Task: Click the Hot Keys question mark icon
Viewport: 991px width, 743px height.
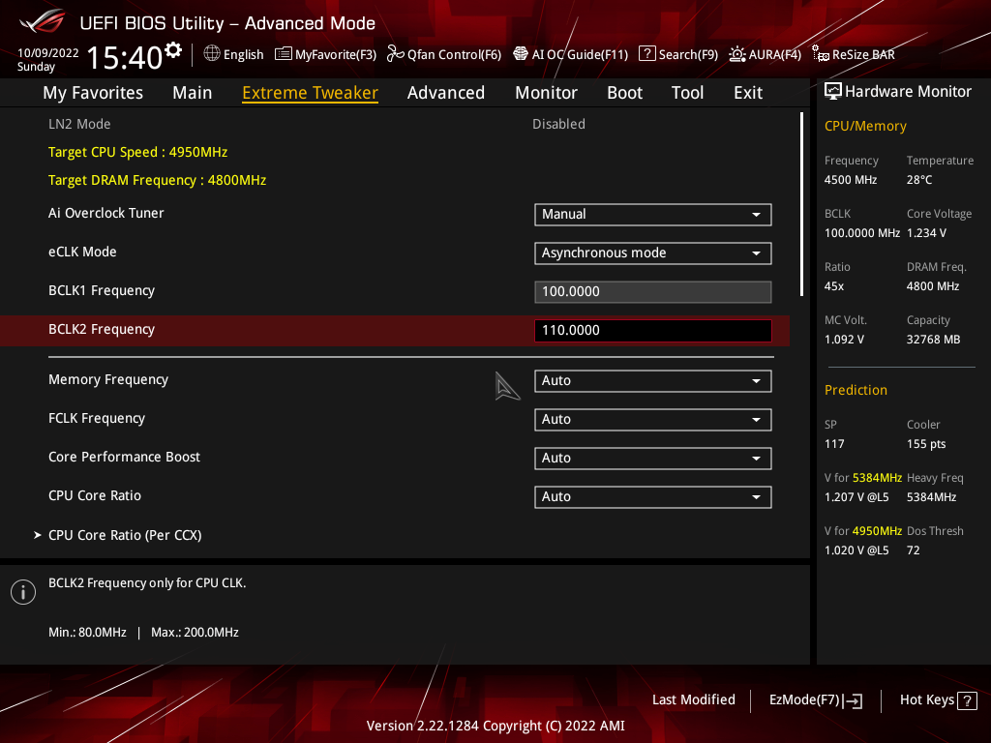Action: [x=967, y=700]
